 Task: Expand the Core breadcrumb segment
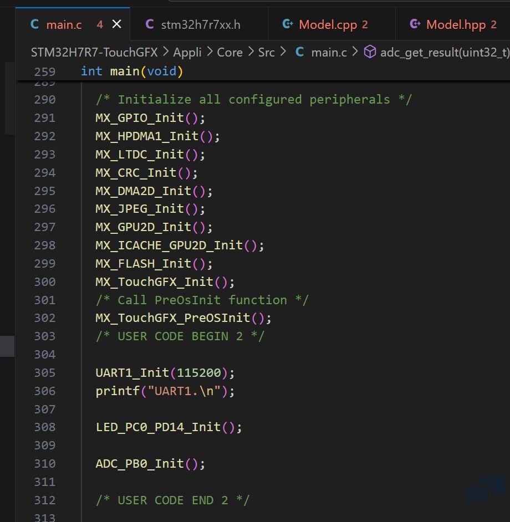pos(229,52)
